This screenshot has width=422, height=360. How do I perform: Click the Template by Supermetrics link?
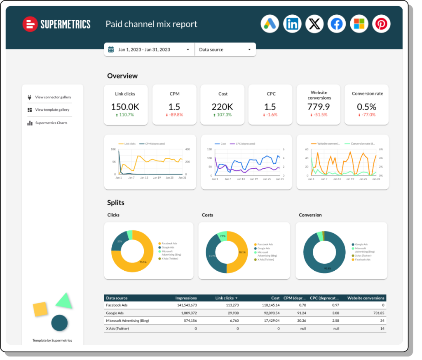(52, 340)
